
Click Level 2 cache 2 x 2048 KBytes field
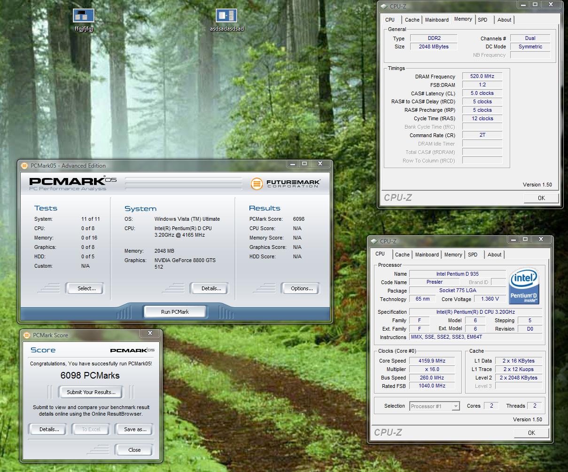518,378
